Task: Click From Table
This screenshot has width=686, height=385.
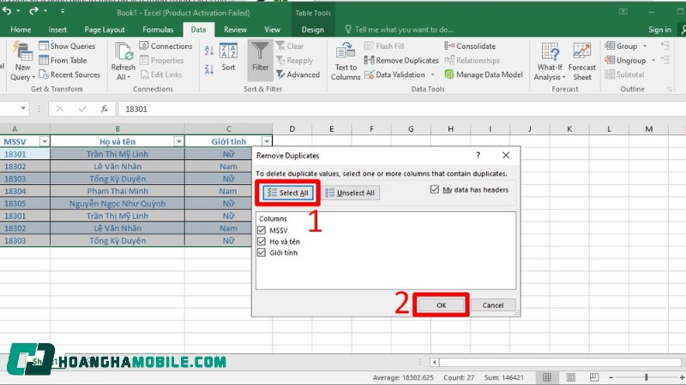Action: click(63, 60)
